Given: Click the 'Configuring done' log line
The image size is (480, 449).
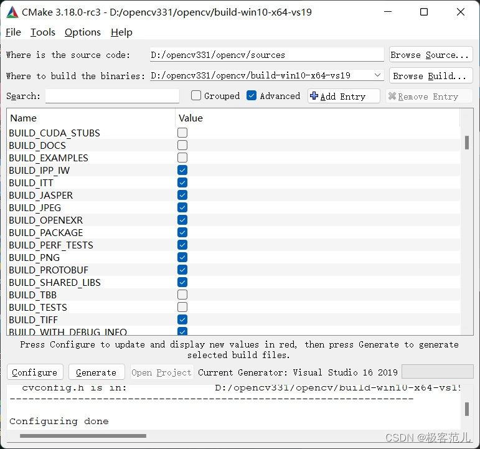Looking at the screenshot, I should tap(59, 421).
